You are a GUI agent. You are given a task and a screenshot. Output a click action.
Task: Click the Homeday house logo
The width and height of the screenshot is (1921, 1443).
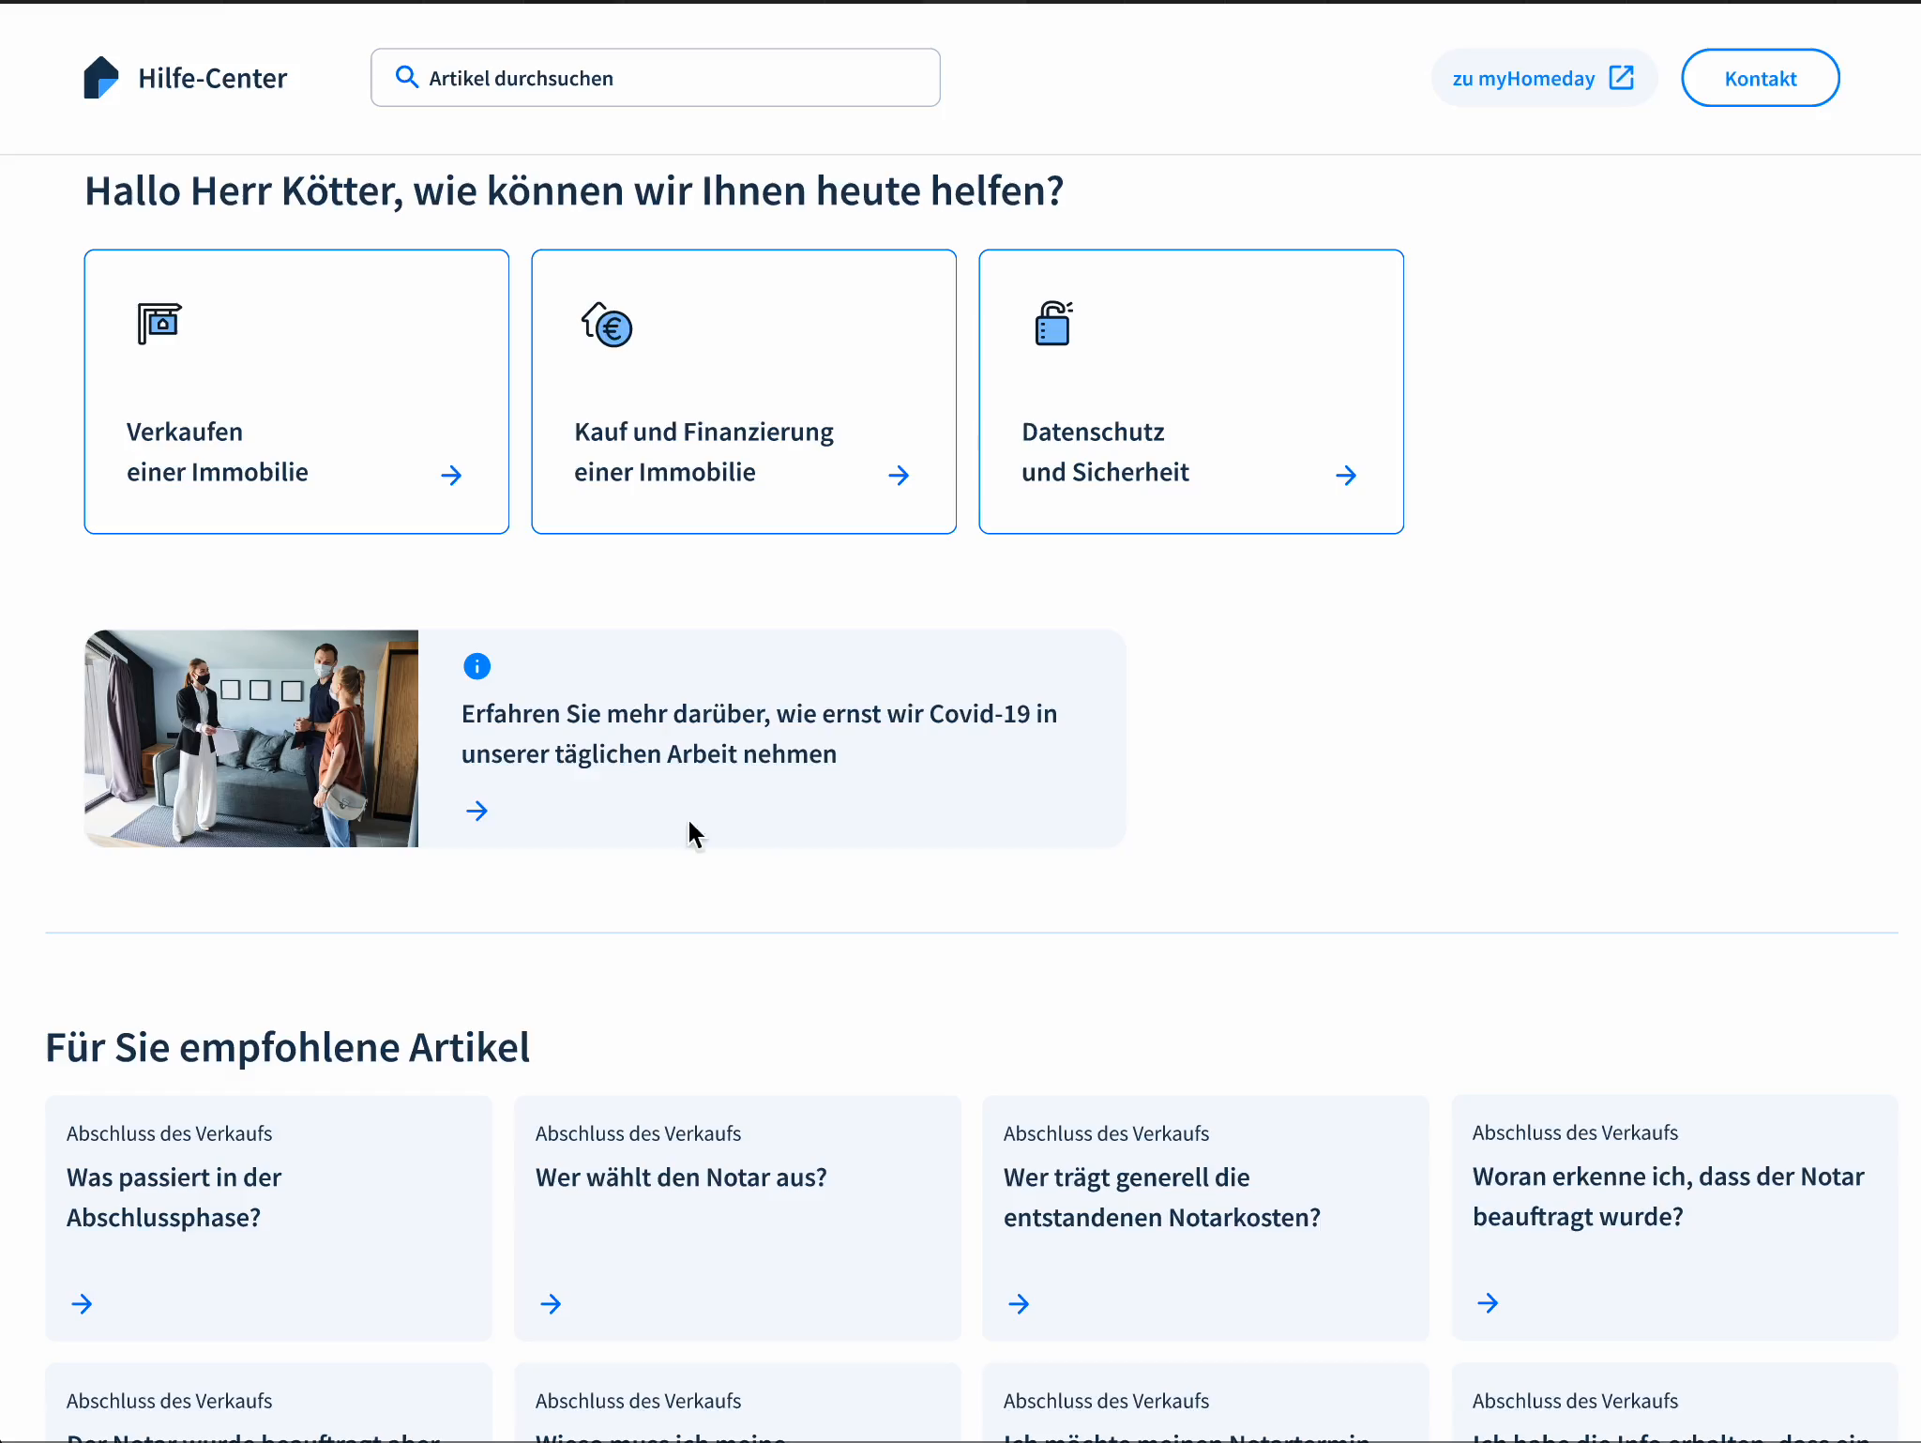click(x=100, y=78)
